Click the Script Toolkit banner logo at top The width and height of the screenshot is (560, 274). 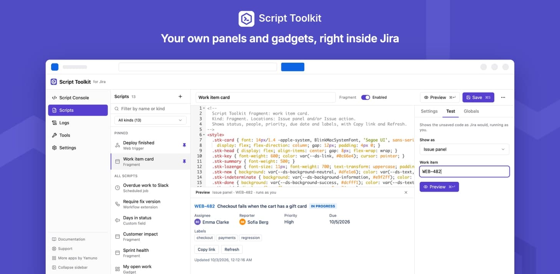point(246,18)
